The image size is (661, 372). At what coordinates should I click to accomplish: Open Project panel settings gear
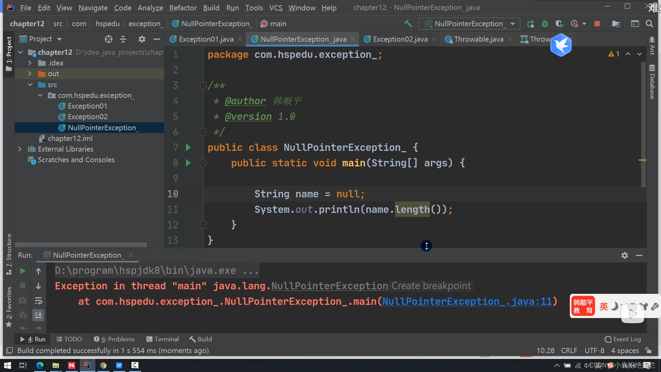coord(142,39)
